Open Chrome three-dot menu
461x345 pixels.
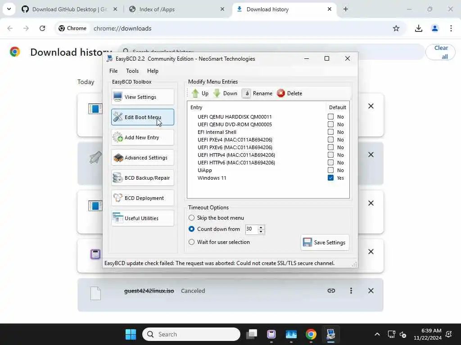tap(451, 28)
